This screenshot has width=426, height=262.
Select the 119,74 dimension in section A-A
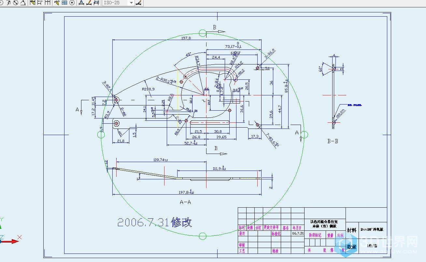pos(161,160)
